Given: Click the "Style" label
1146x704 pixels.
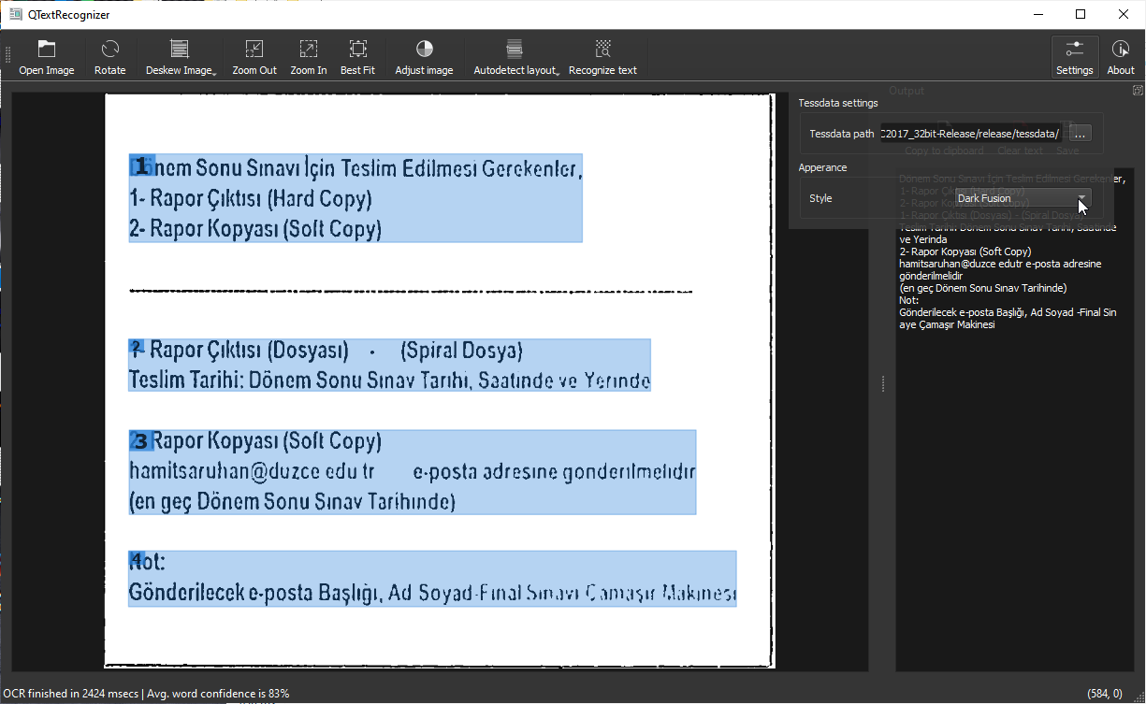Looking at the screenshot, I should [x=820, y=198].
